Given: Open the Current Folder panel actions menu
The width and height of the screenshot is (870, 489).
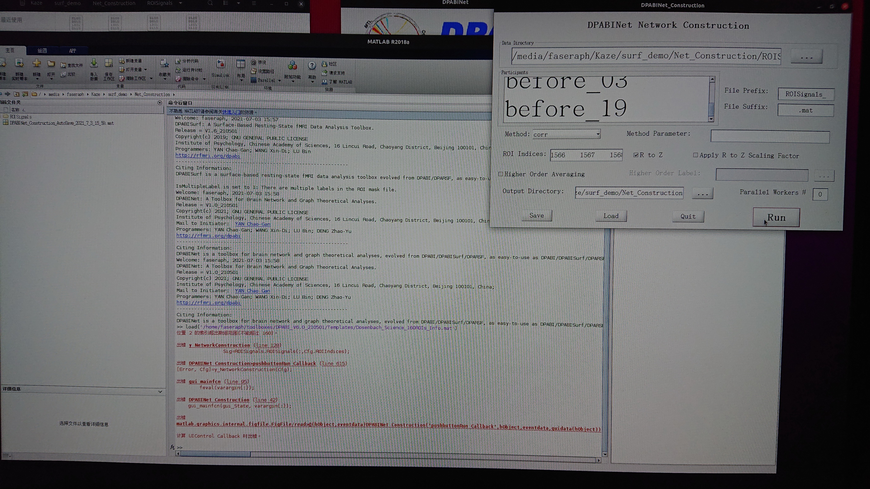Looking at the screenshot, I should (x=160, y=103).
